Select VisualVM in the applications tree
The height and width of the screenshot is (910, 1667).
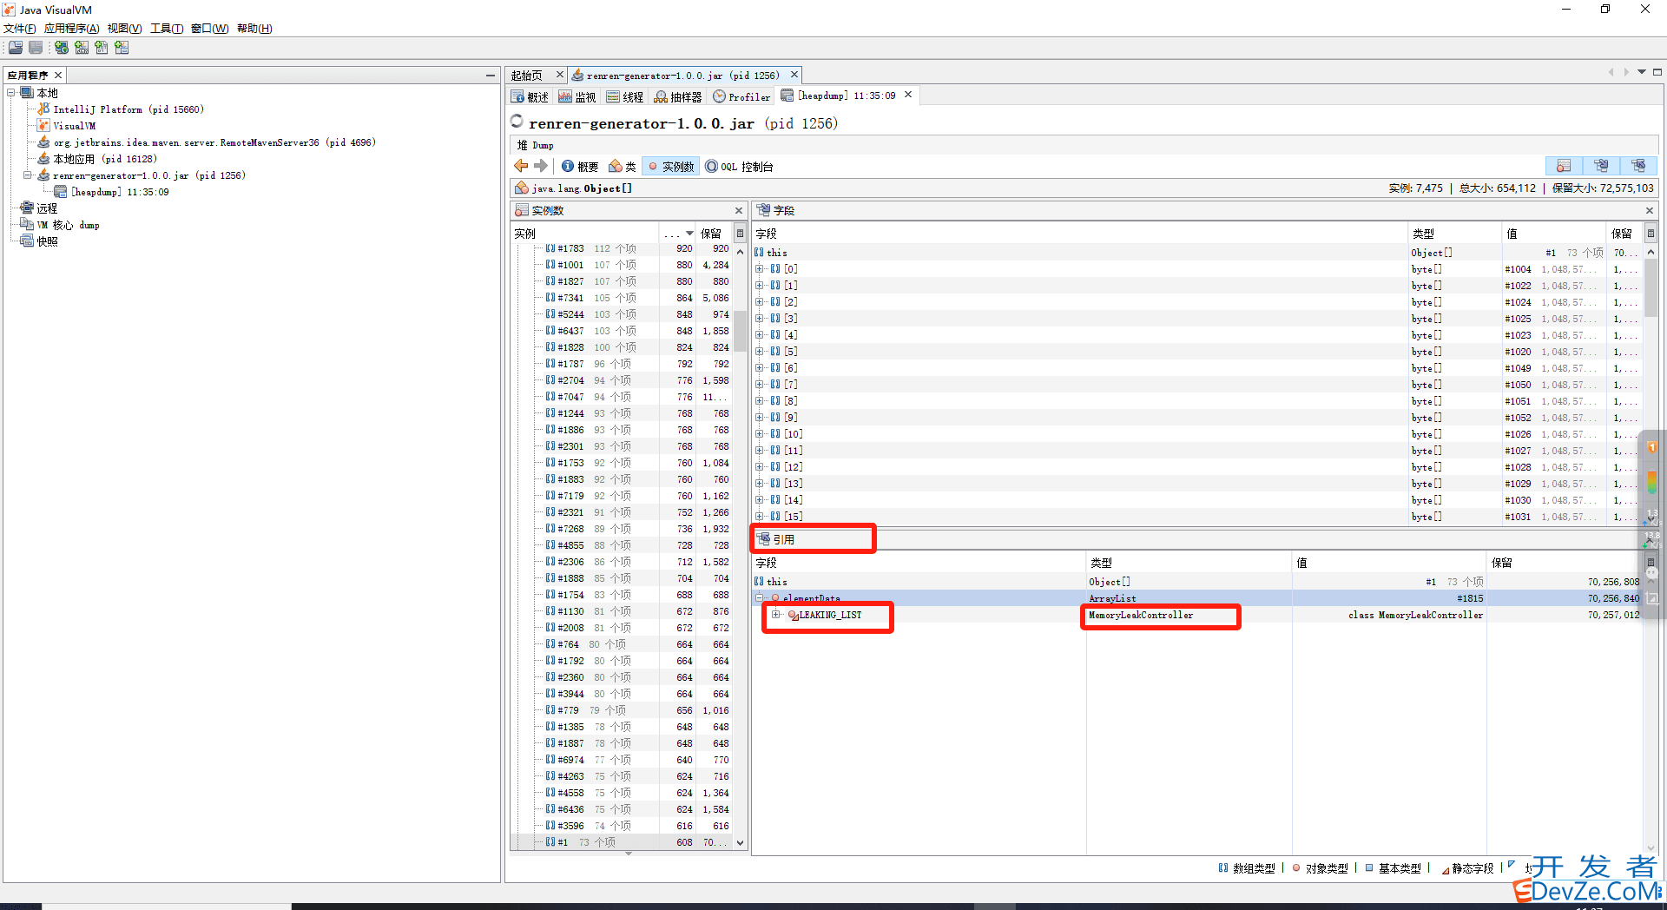pyautogui.click(x=74, y=126)
